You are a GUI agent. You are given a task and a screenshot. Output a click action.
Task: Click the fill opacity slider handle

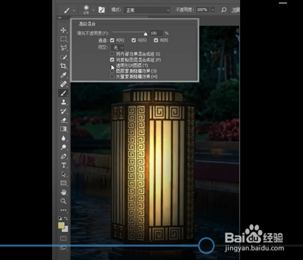click(146, 34)
